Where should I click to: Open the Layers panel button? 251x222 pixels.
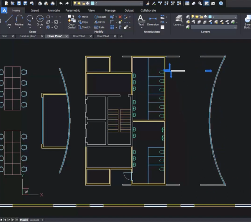[179, 20]
